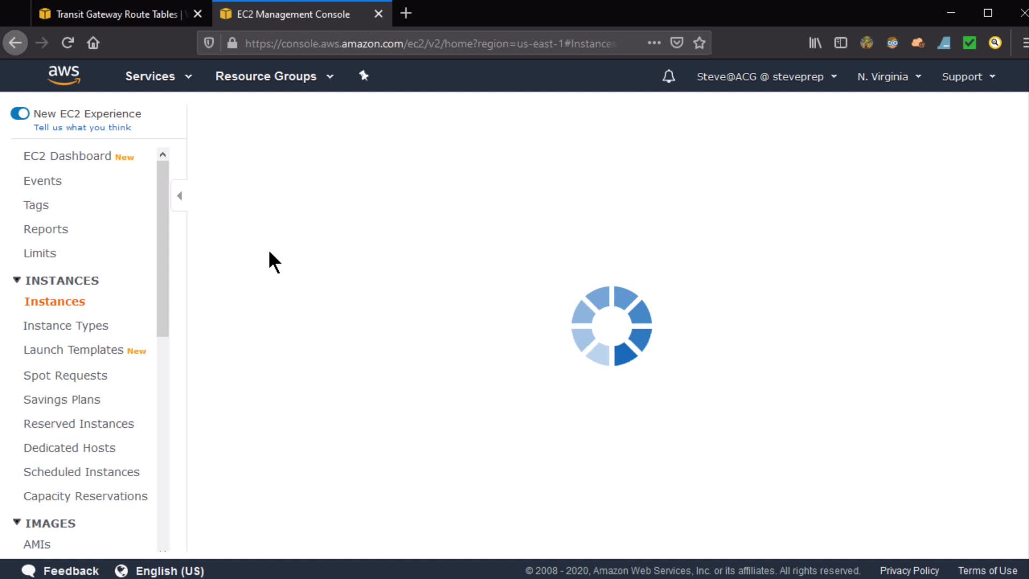
Task: Toggle the New EC2 Experience switch
Action: tap(20, 114)
